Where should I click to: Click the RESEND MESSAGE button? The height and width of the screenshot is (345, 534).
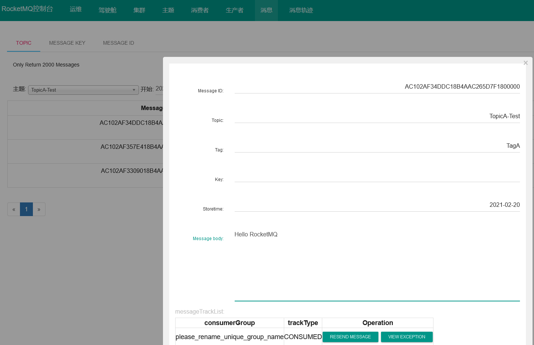click(350, 337)
